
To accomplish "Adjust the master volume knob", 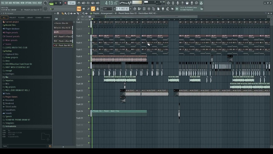I will [45, 3].
